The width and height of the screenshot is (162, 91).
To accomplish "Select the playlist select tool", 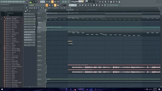I will (40, 8).
